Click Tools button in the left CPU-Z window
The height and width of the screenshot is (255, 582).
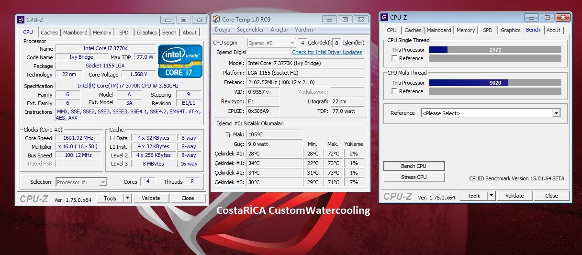coord(110,198)
